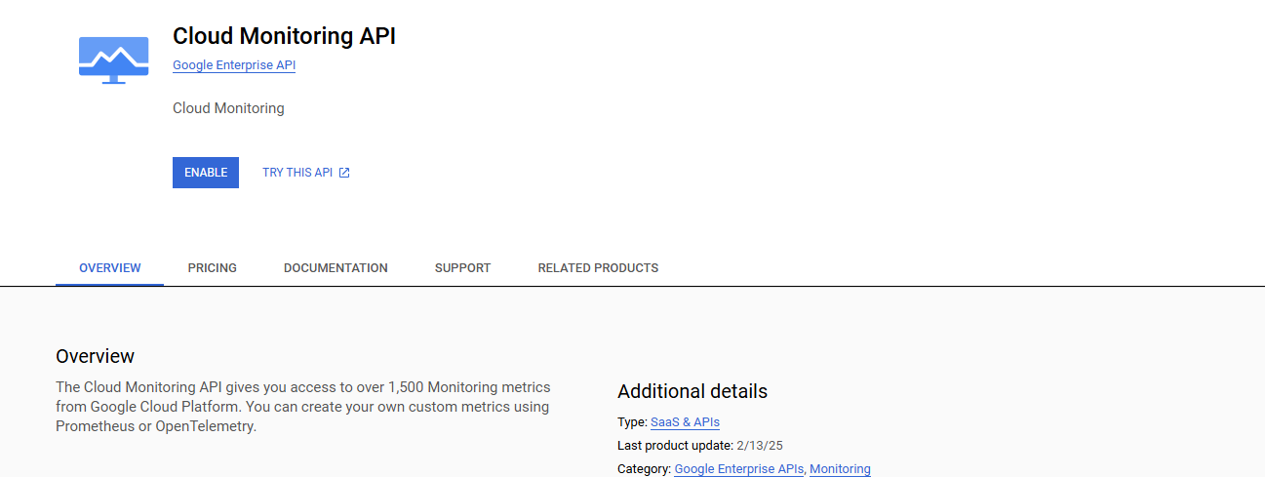Image resolution: width=1265 pixels, height=477 pixels.
Task: Follow the Google Enterprise API link under the title
Action: pyautogui.click(x=234, y=65)
